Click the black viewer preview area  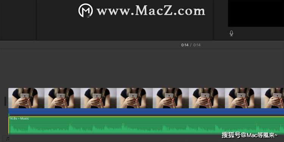[x=256, y=13]
